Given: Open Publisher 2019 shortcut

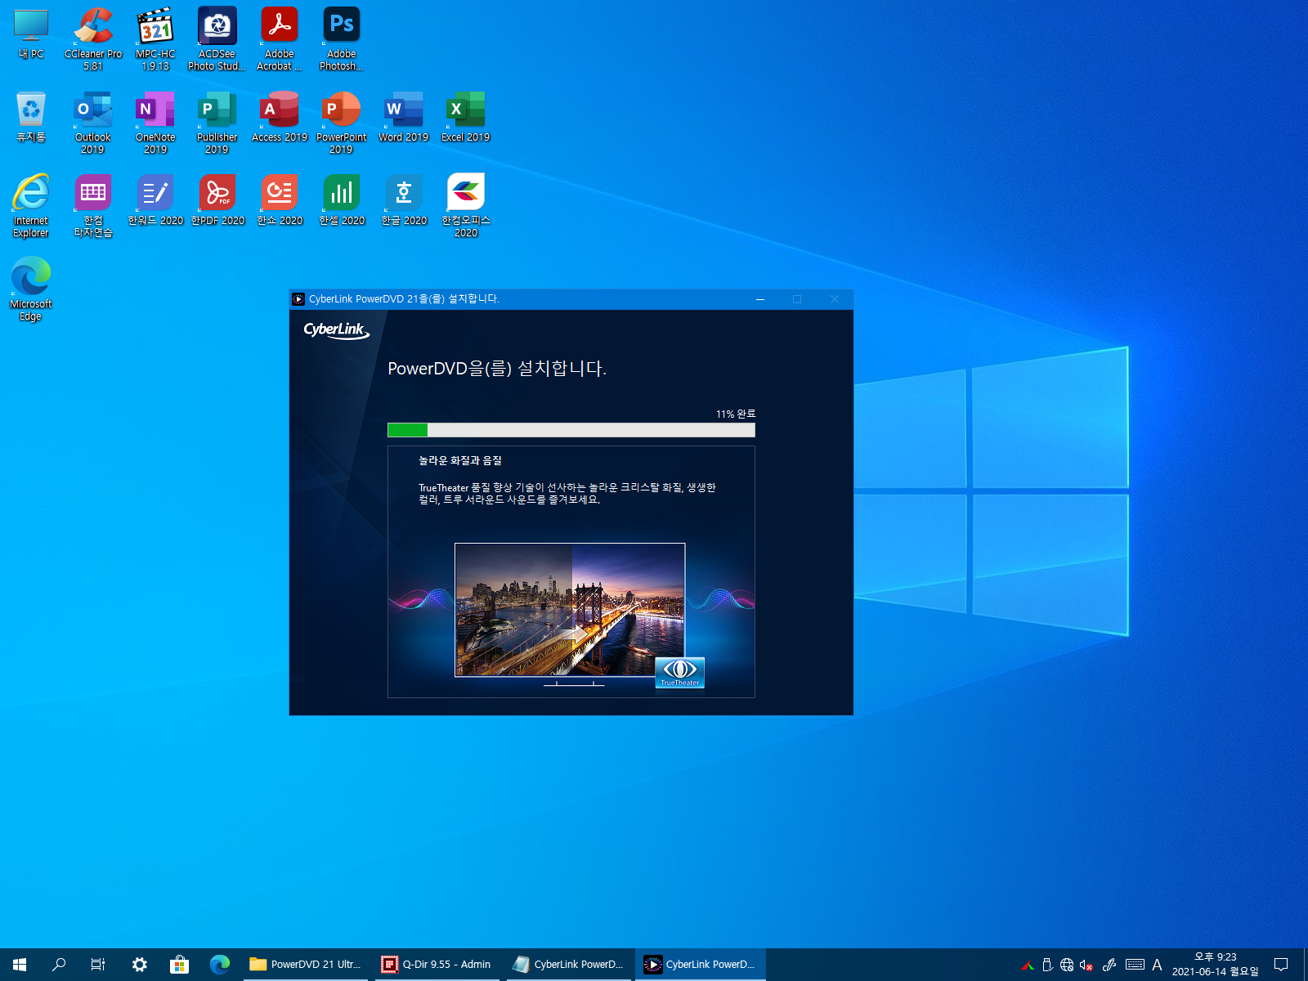Looking at the screenshot, I should 217,123.
